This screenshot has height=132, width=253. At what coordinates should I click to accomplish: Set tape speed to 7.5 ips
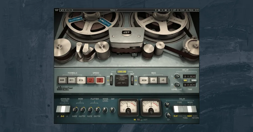(90, 80)
